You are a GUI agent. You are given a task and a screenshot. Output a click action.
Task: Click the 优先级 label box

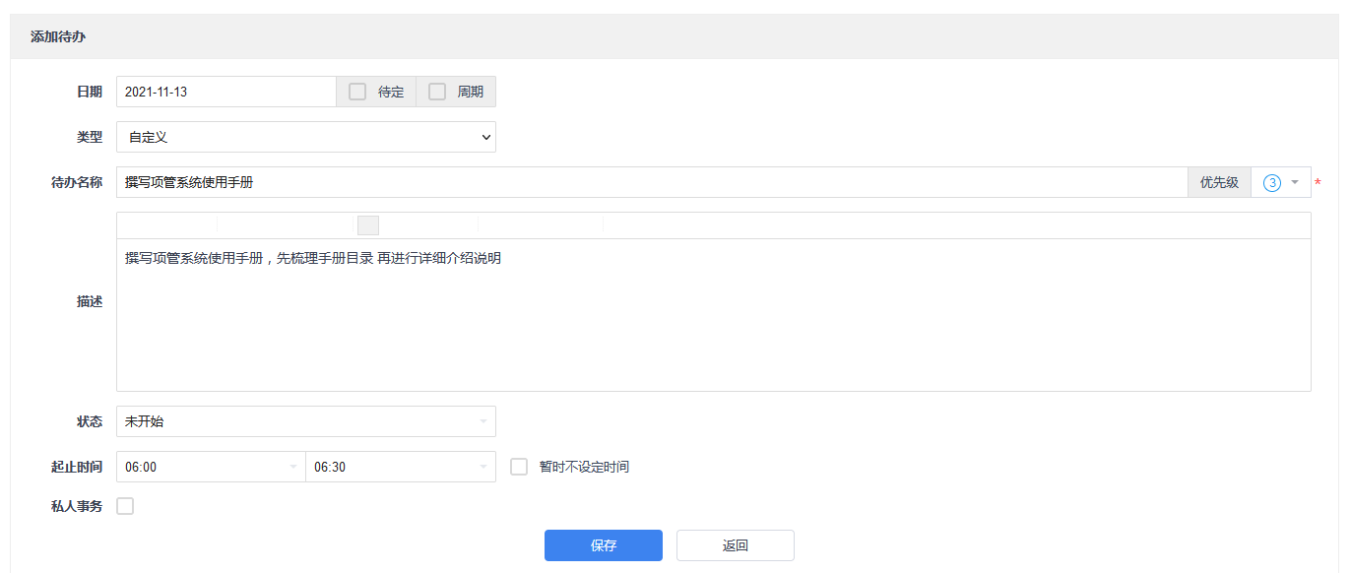click(x=1219, y=183)
